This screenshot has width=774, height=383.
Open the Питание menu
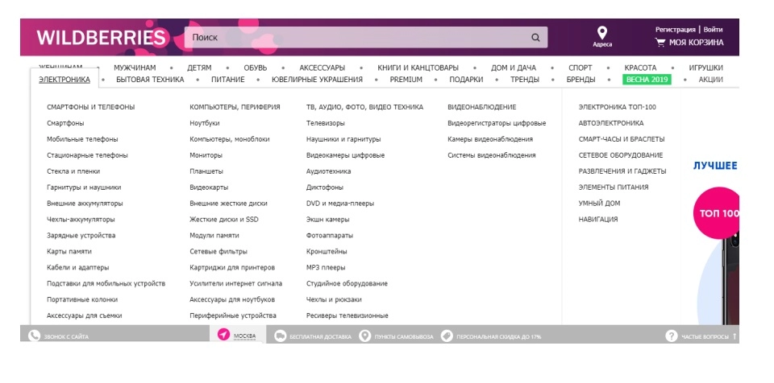pyautogui.click(x=228, y=80)
